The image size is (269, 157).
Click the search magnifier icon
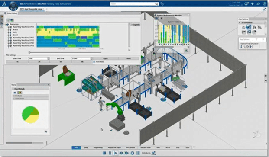click(156, 4)
